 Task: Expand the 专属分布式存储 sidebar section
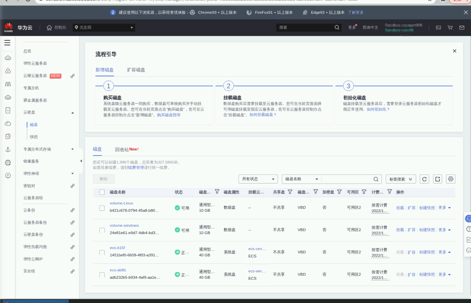coord(73,149)
